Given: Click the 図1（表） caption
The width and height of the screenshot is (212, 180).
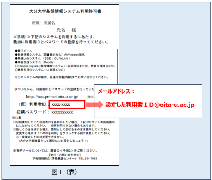Looking at the screenshot, I should click(64, 172).
